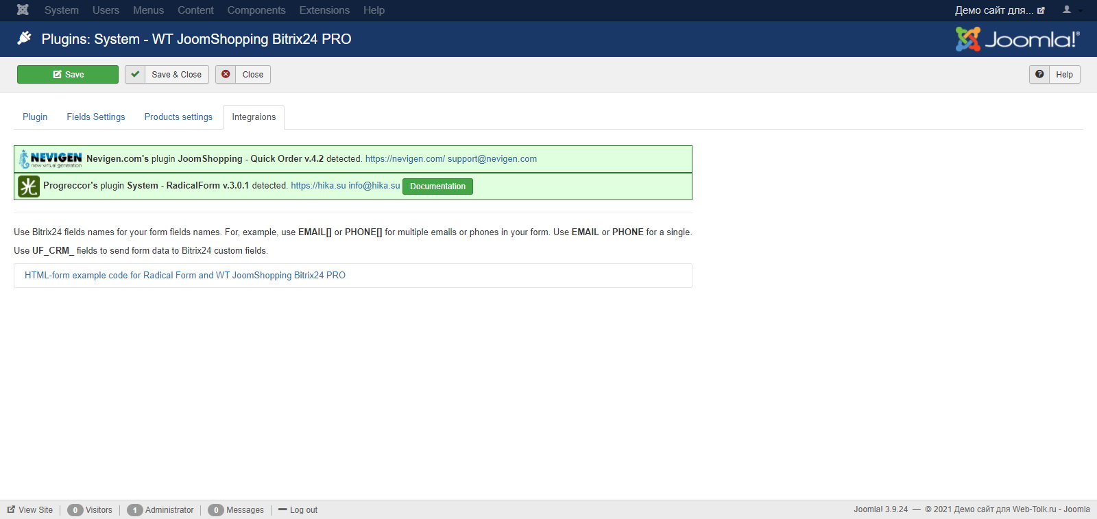Viewport: 1097px width, 519px height.
Task: Click the Joomla! brand logo at right
Action: pyautogui.click(x=1017, y=39)
